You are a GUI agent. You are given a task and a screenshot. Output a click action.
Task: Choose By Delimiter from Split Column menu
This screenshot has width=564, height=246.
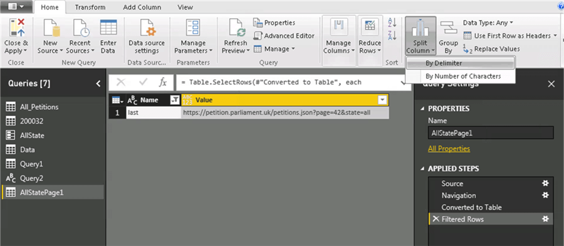(x=460, y=63)
